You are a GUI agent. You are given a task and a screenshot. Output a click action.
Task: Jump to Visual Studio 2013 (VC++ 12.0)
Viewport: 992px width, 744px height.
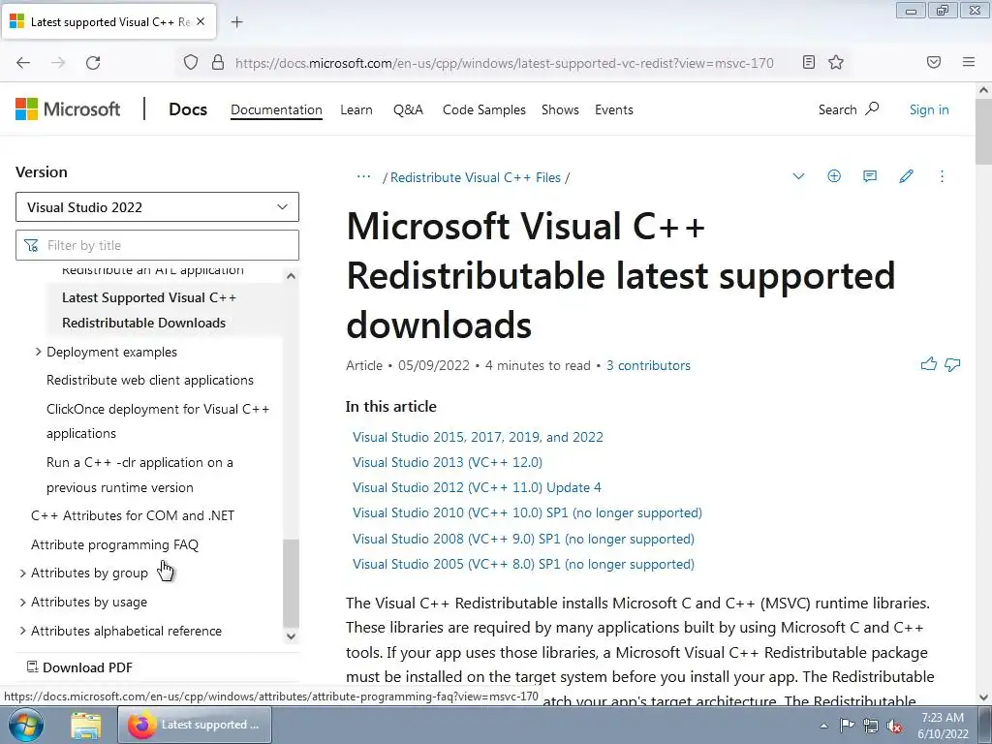[x=448, y=462]
